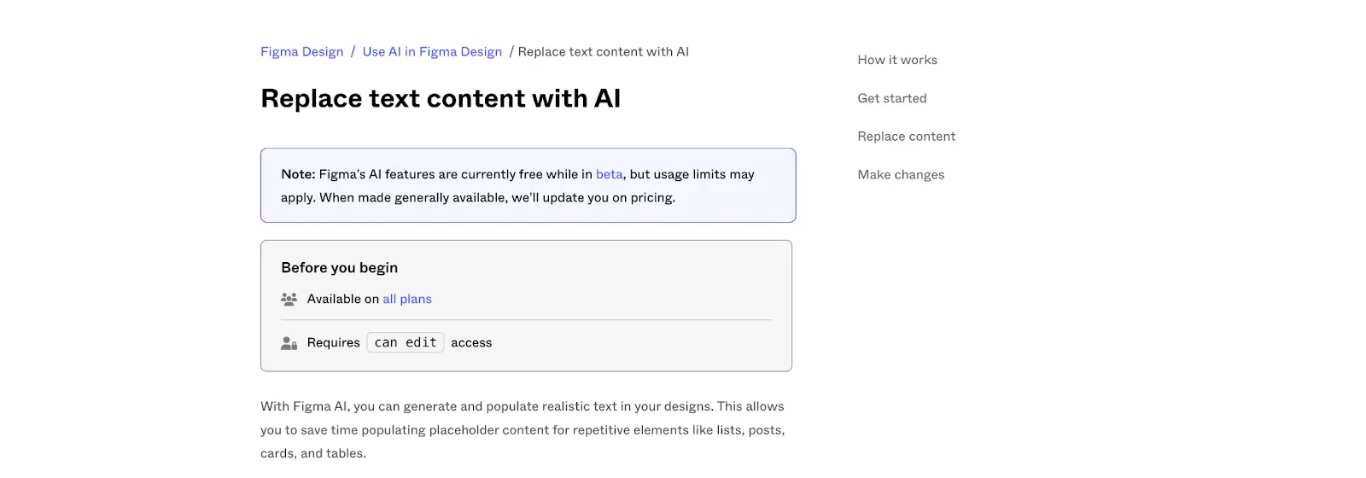Click the Replace text content with AI heading
The image size is (1366, 478).
(x=441, y=98)
